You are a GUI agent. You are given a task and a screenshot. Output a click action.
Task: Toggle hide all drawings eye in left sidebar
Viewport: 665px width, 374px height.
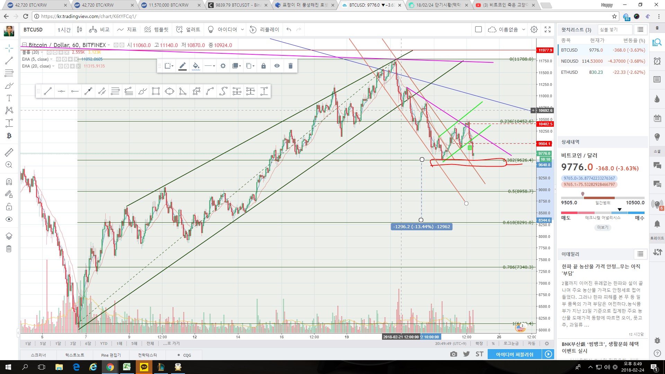(x=9, y=219)
